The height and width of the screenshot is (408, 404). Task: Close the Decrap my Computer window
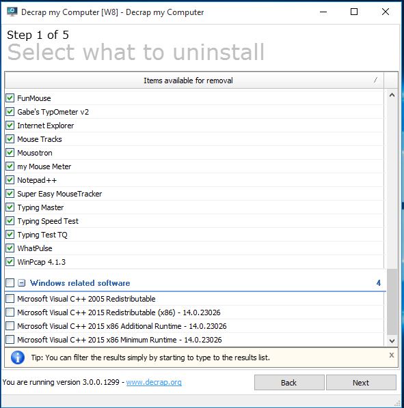[x=386, y=12]
